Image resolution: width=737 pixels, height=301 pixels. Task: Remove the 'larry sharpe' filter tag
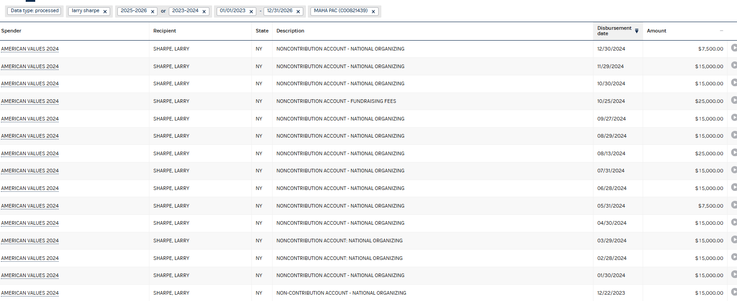[x=105, y=12]
